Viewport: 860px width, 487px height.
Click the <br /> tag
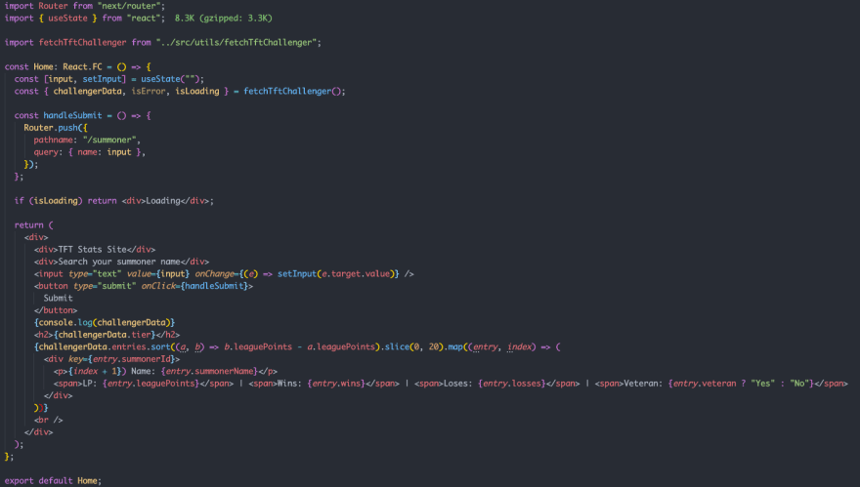(x=48, y=420)
